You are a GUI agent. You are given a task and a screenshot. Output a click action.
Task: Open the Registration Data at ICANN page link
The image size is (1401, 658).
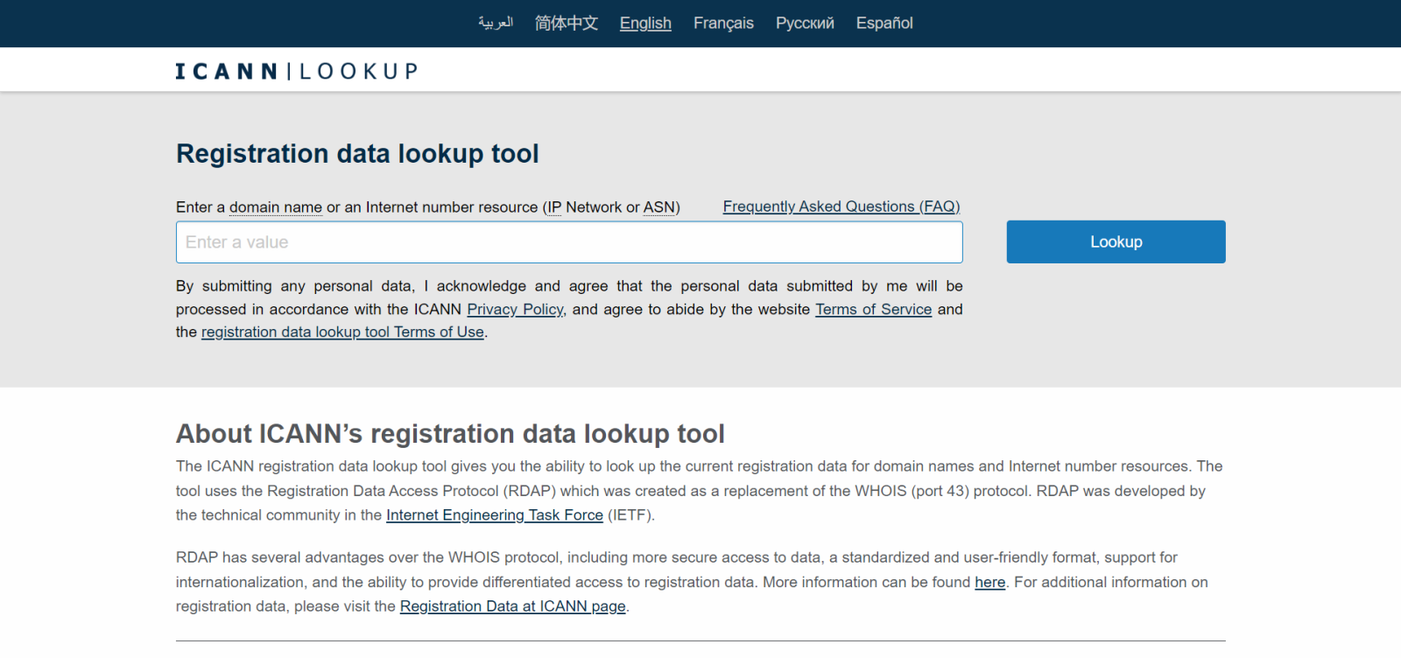click(x=512, y=606)
